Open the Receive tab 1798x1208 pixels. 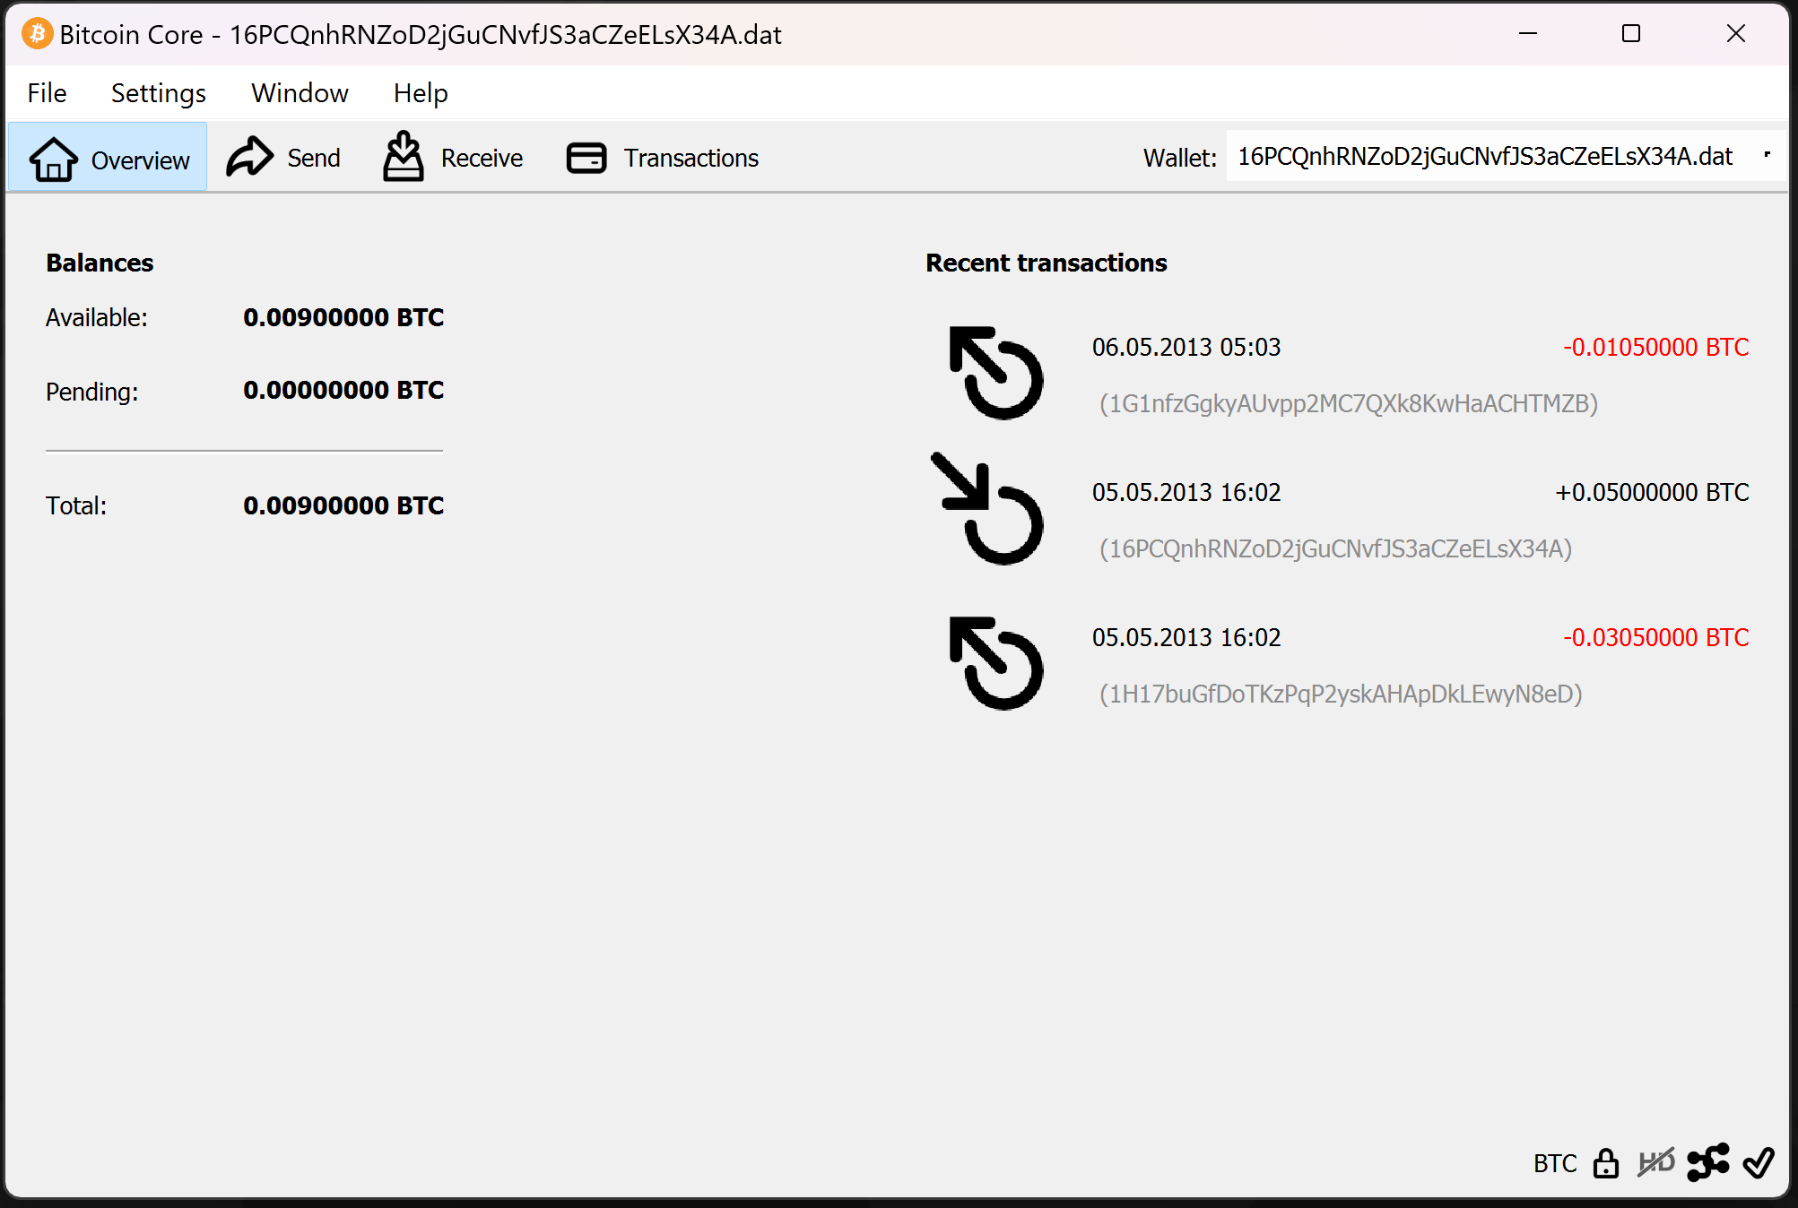tap(453, 158)
